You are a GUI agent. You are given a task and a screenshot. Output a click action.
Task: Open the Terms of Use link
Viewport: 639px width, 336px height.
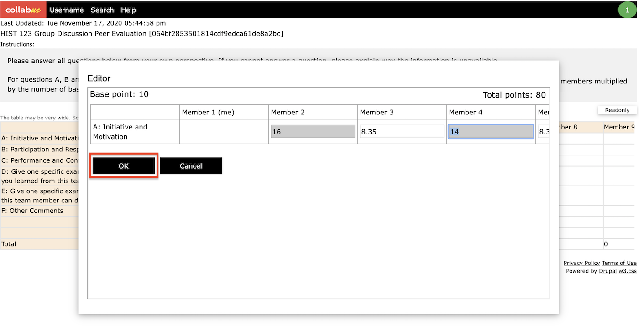click(x=619, y=263)
